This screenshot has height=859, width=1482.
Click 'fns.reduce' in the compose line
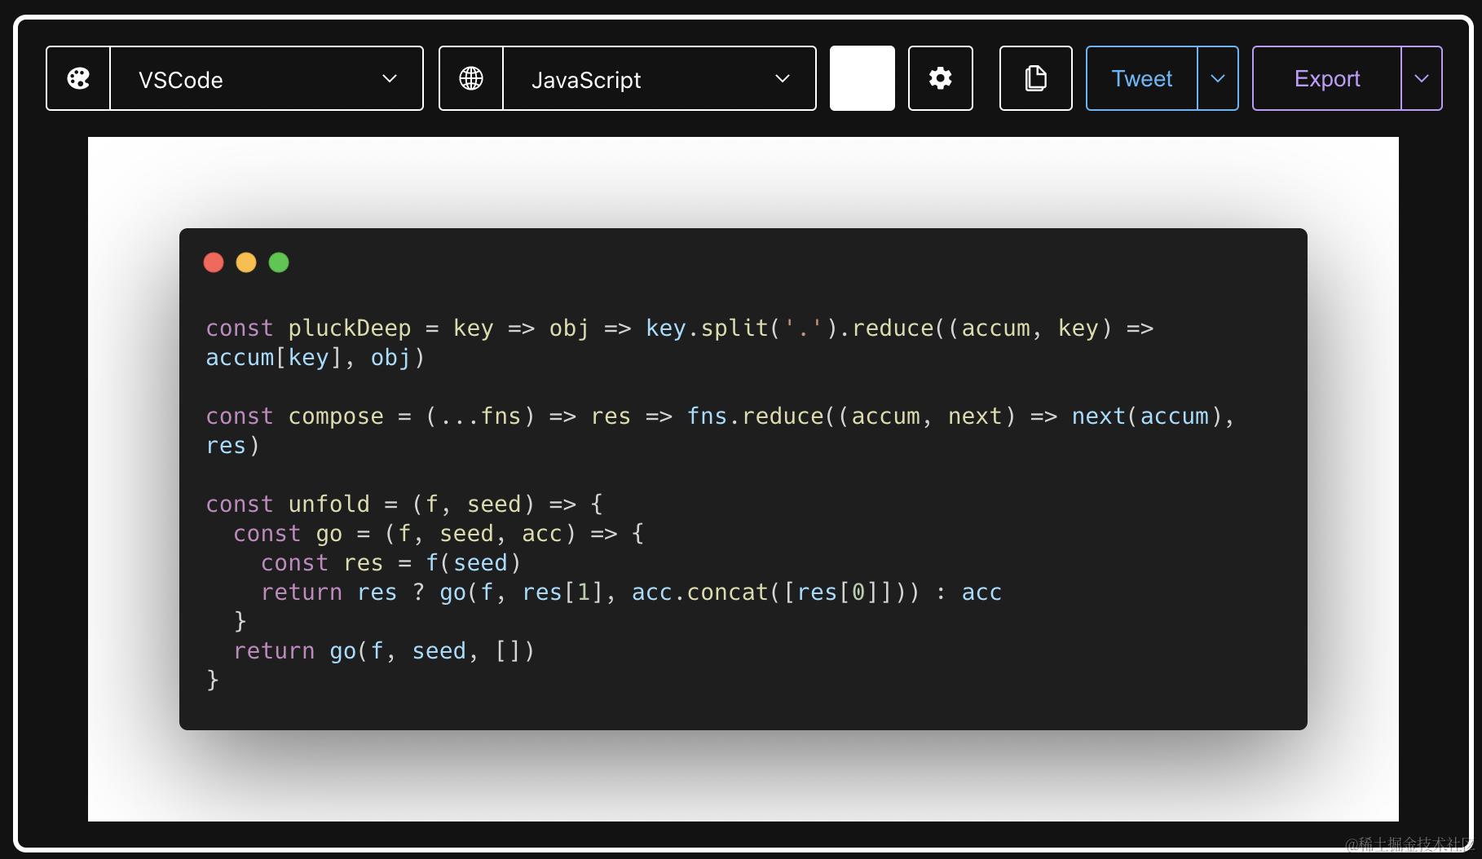pos(756,416)
